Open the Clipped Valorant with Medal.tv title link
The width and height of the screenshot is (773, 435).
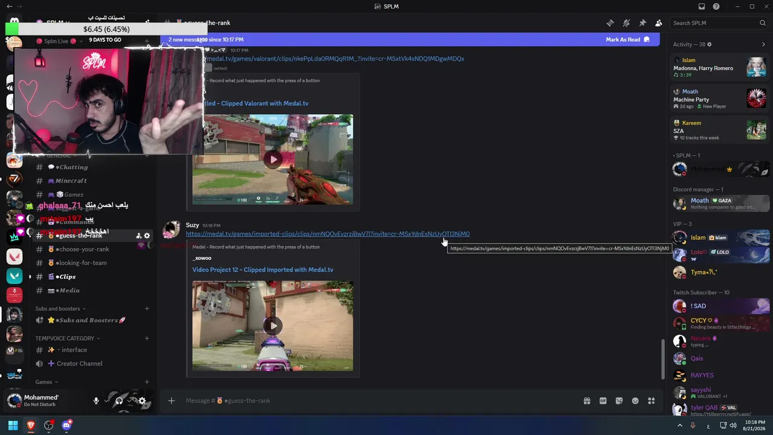257,103
